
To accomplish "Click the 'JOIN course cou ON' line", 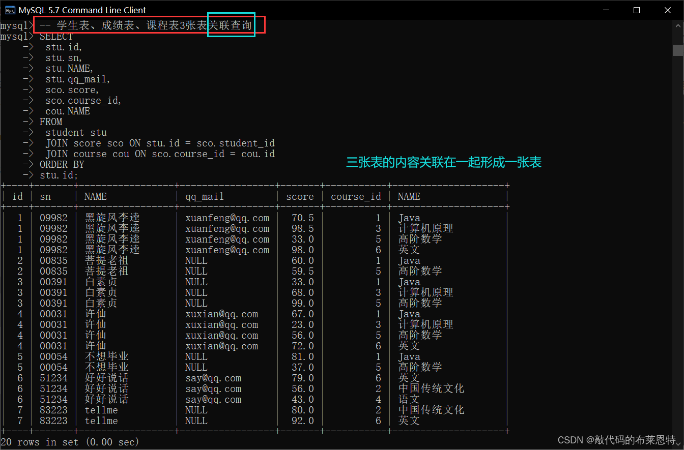I will 160,154.
